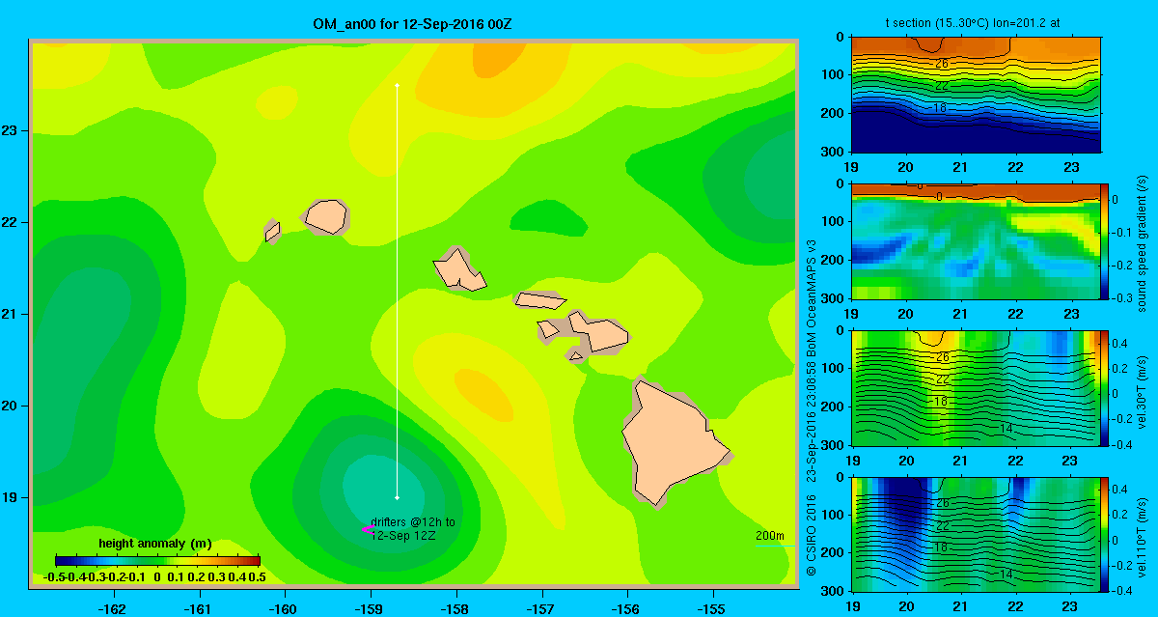Select the 'drifters @12h to' annotation text

click(412, 521)
